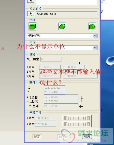This screenshot has width=114, height=145.
Task: Choose the cylindrical workpiece shape icon
Action: click(62, 26)
